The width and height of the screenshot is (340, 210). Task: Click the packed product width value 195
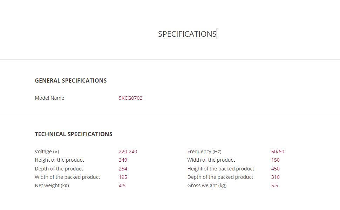pos(123,177)
